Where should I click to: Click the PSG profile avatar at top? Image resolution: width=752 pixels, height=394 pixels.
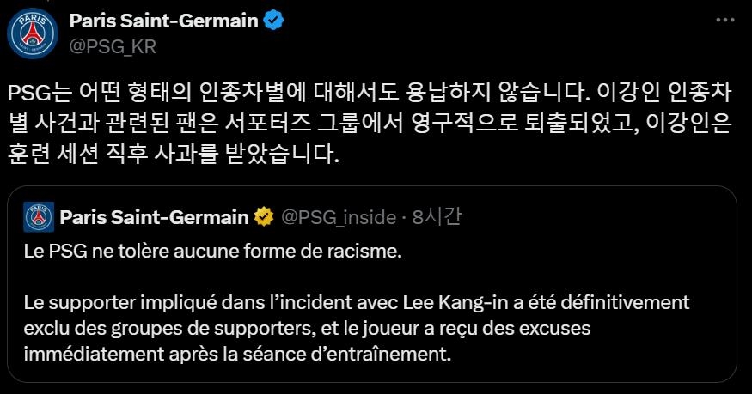point(33,33)
